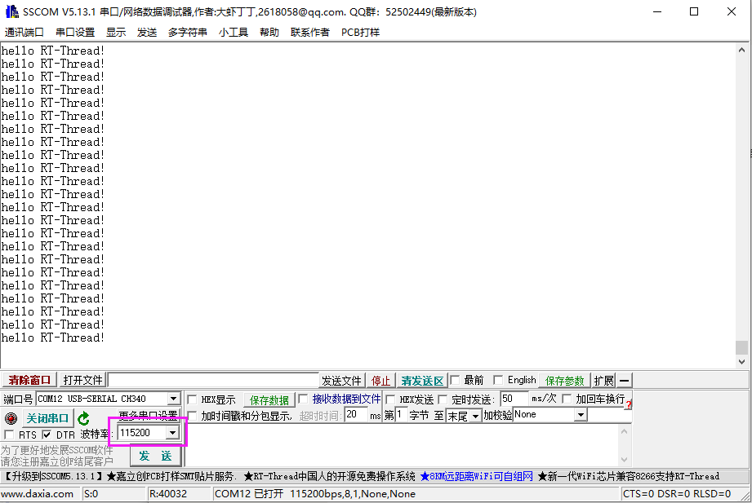
Task: Click the minus collapse panel button
Action: pyautogui.click(x=624, y=381)
